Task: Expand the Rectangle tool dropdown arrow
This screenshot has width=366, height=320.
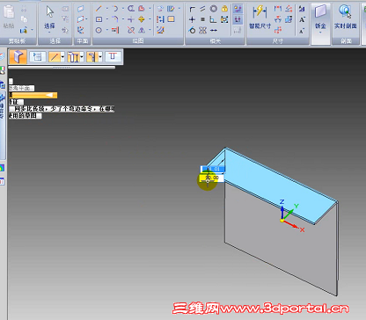Action: tap(107, 19)
